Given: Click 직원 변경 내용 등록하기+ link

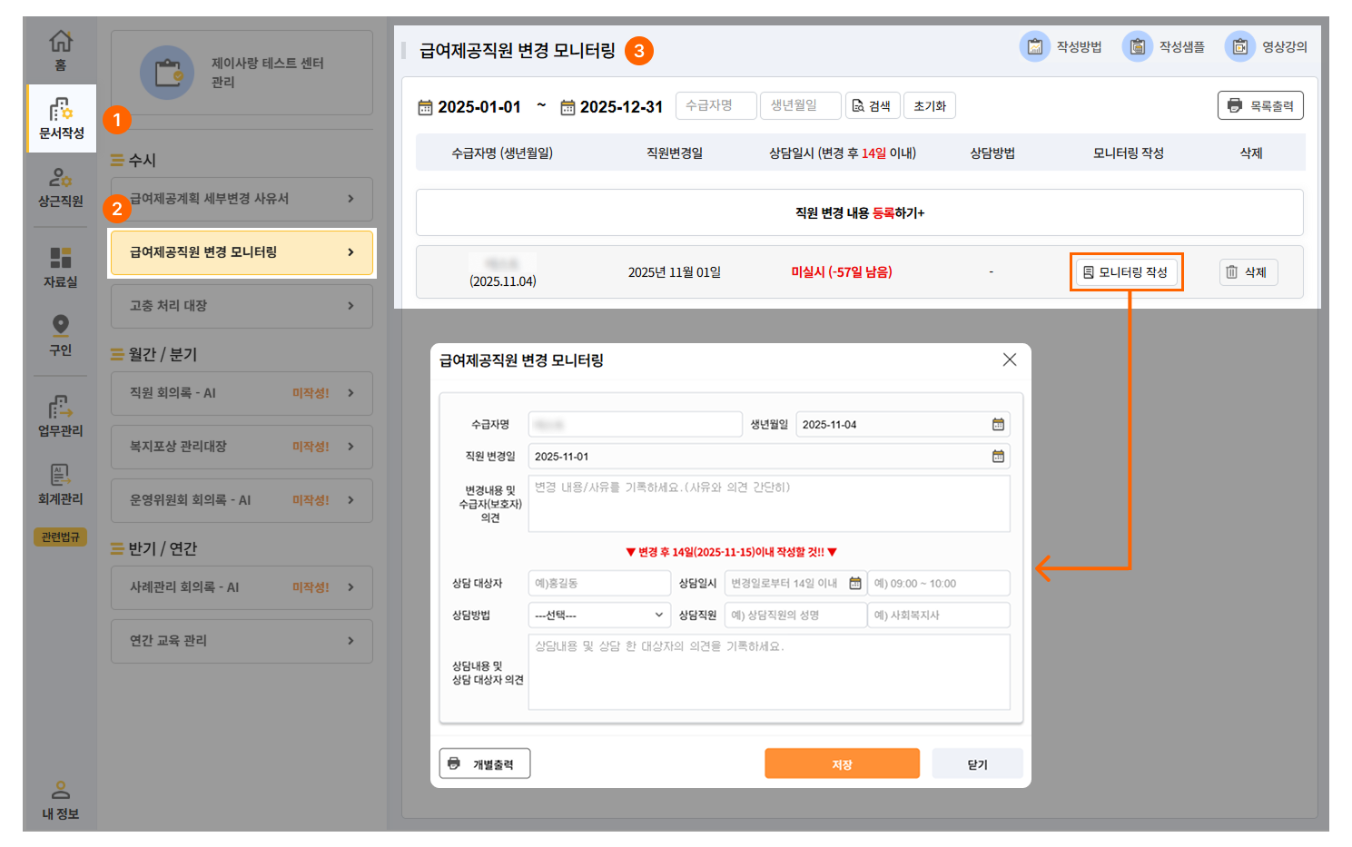Looking at the screenshot, I should pos(859,212).
